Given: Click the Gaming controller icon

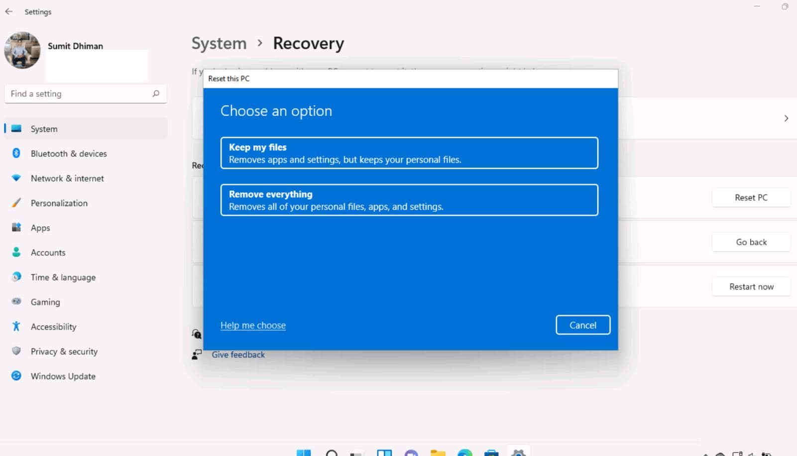Looking at the screenshot, I should [16, 302].
